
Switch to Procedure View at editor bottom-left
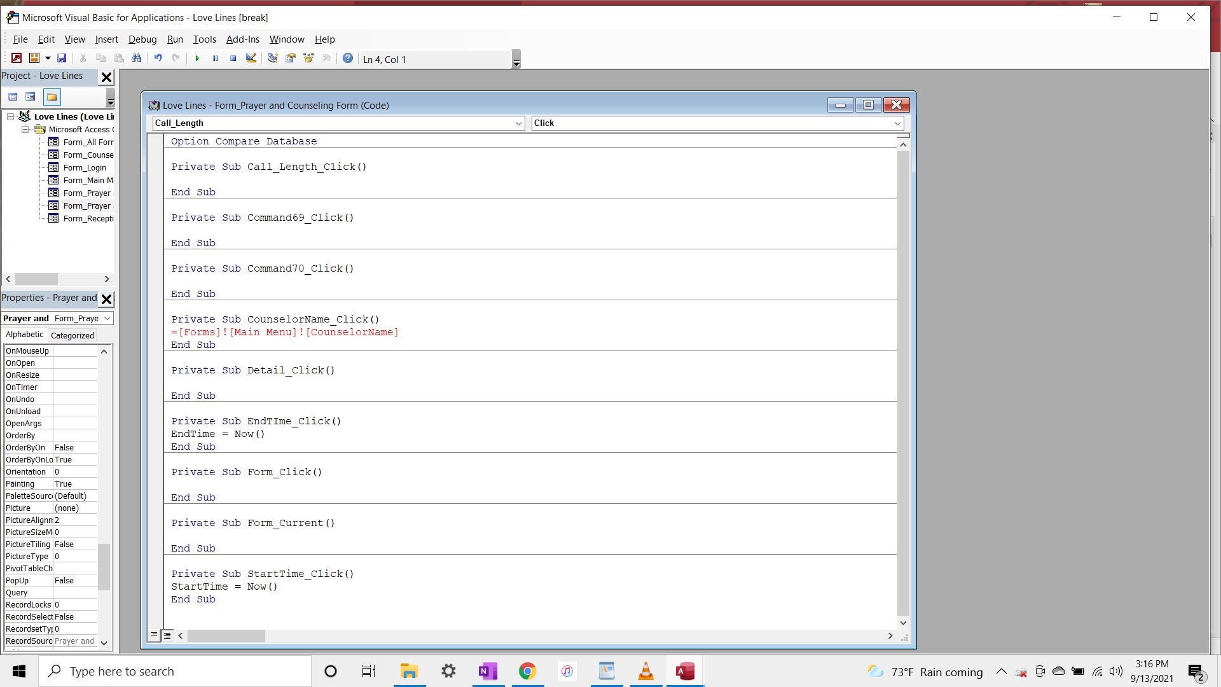(x=154, y=635)
